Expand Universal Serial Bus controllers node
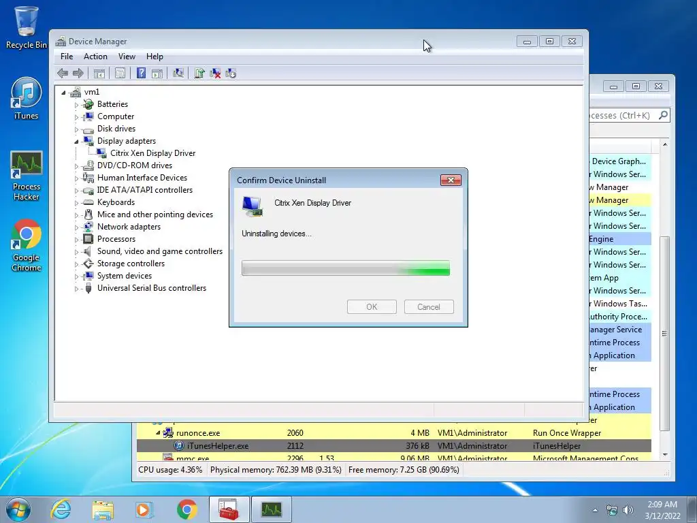Viewport: 697px width, 523px height. [76, 289]
